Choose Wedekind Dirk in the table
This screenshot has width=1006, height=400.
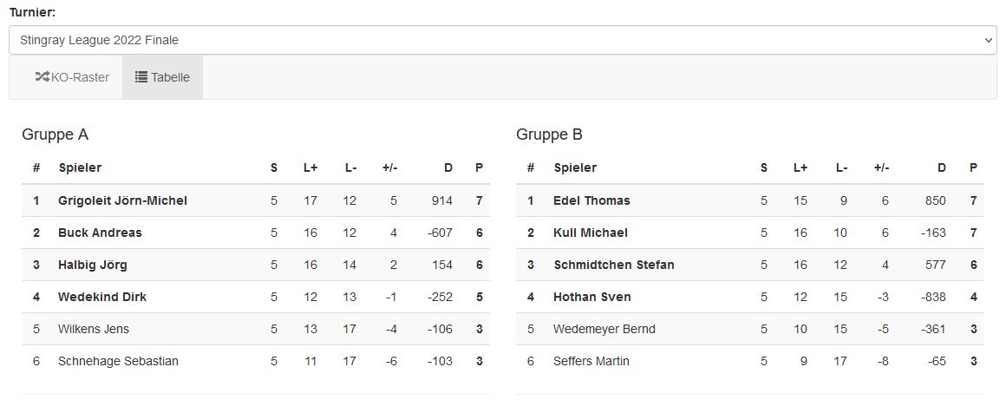coord(102,297)
